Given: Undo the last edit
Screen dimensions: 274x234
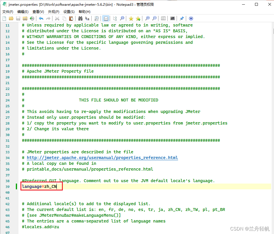Looking at the screenshot, I should point(41,18).
